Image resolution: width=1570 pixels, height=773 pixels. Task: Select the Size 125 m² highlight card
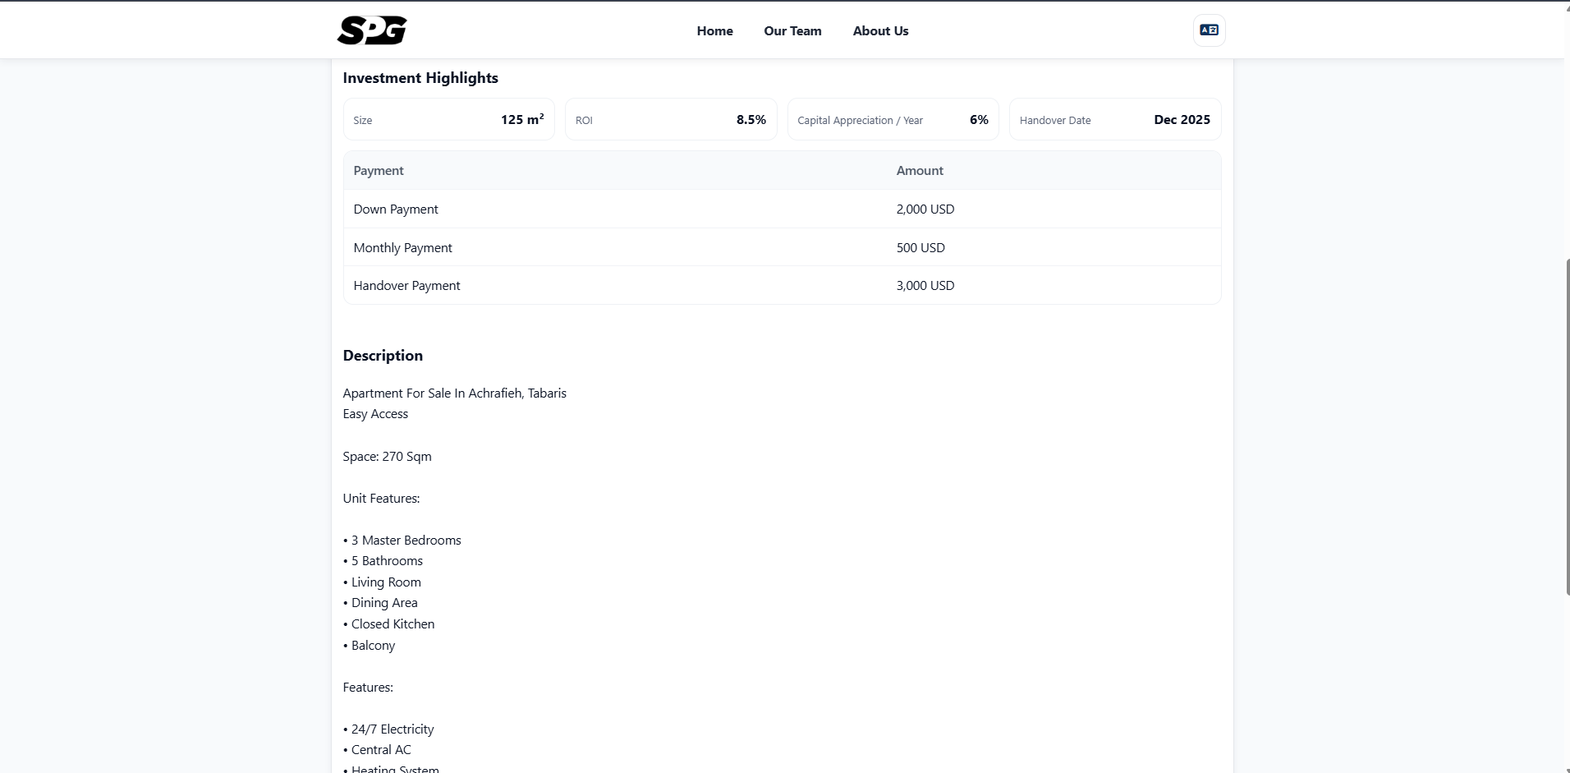448,120
